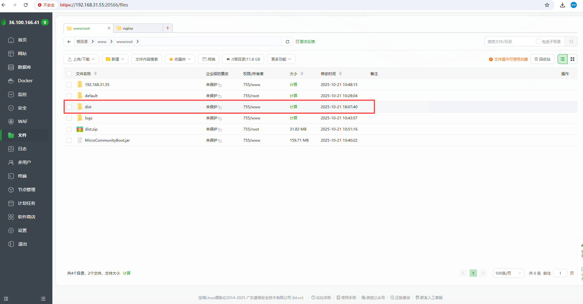Open the 数据库 (database) section
Screen dimensions: 583x304
click(25, 67)
